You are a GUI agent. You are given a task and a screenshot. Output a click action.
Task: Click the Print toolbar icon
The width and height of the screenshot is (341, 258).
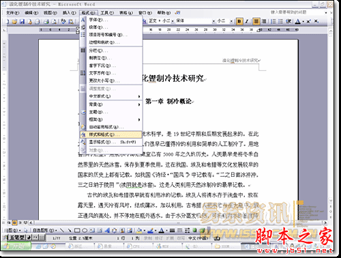[46, 21]
